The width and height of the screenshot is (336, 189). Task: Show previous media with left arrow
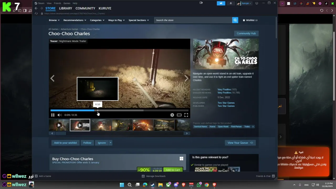point(52,78)
